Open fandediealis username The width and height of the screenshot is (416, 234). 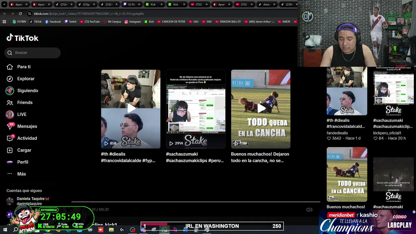click(337, 133)
